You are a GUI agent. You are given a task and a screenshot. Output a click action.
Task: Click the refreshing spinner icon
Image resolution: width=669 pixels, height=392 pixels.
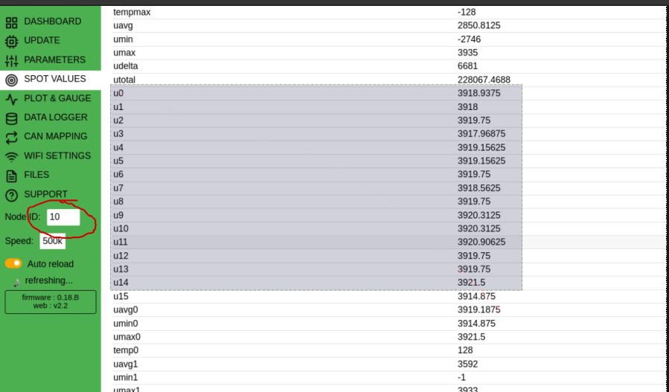click(16, 282)
